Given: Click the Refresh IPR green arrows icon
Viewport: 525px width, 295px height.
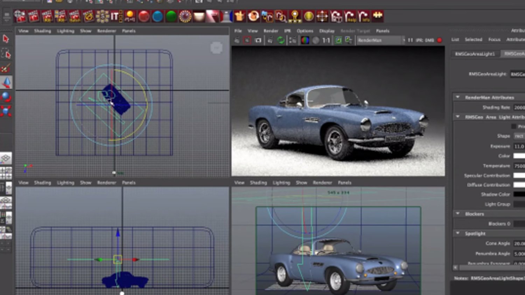Looking at the screenshot, I should click(281, 40).
